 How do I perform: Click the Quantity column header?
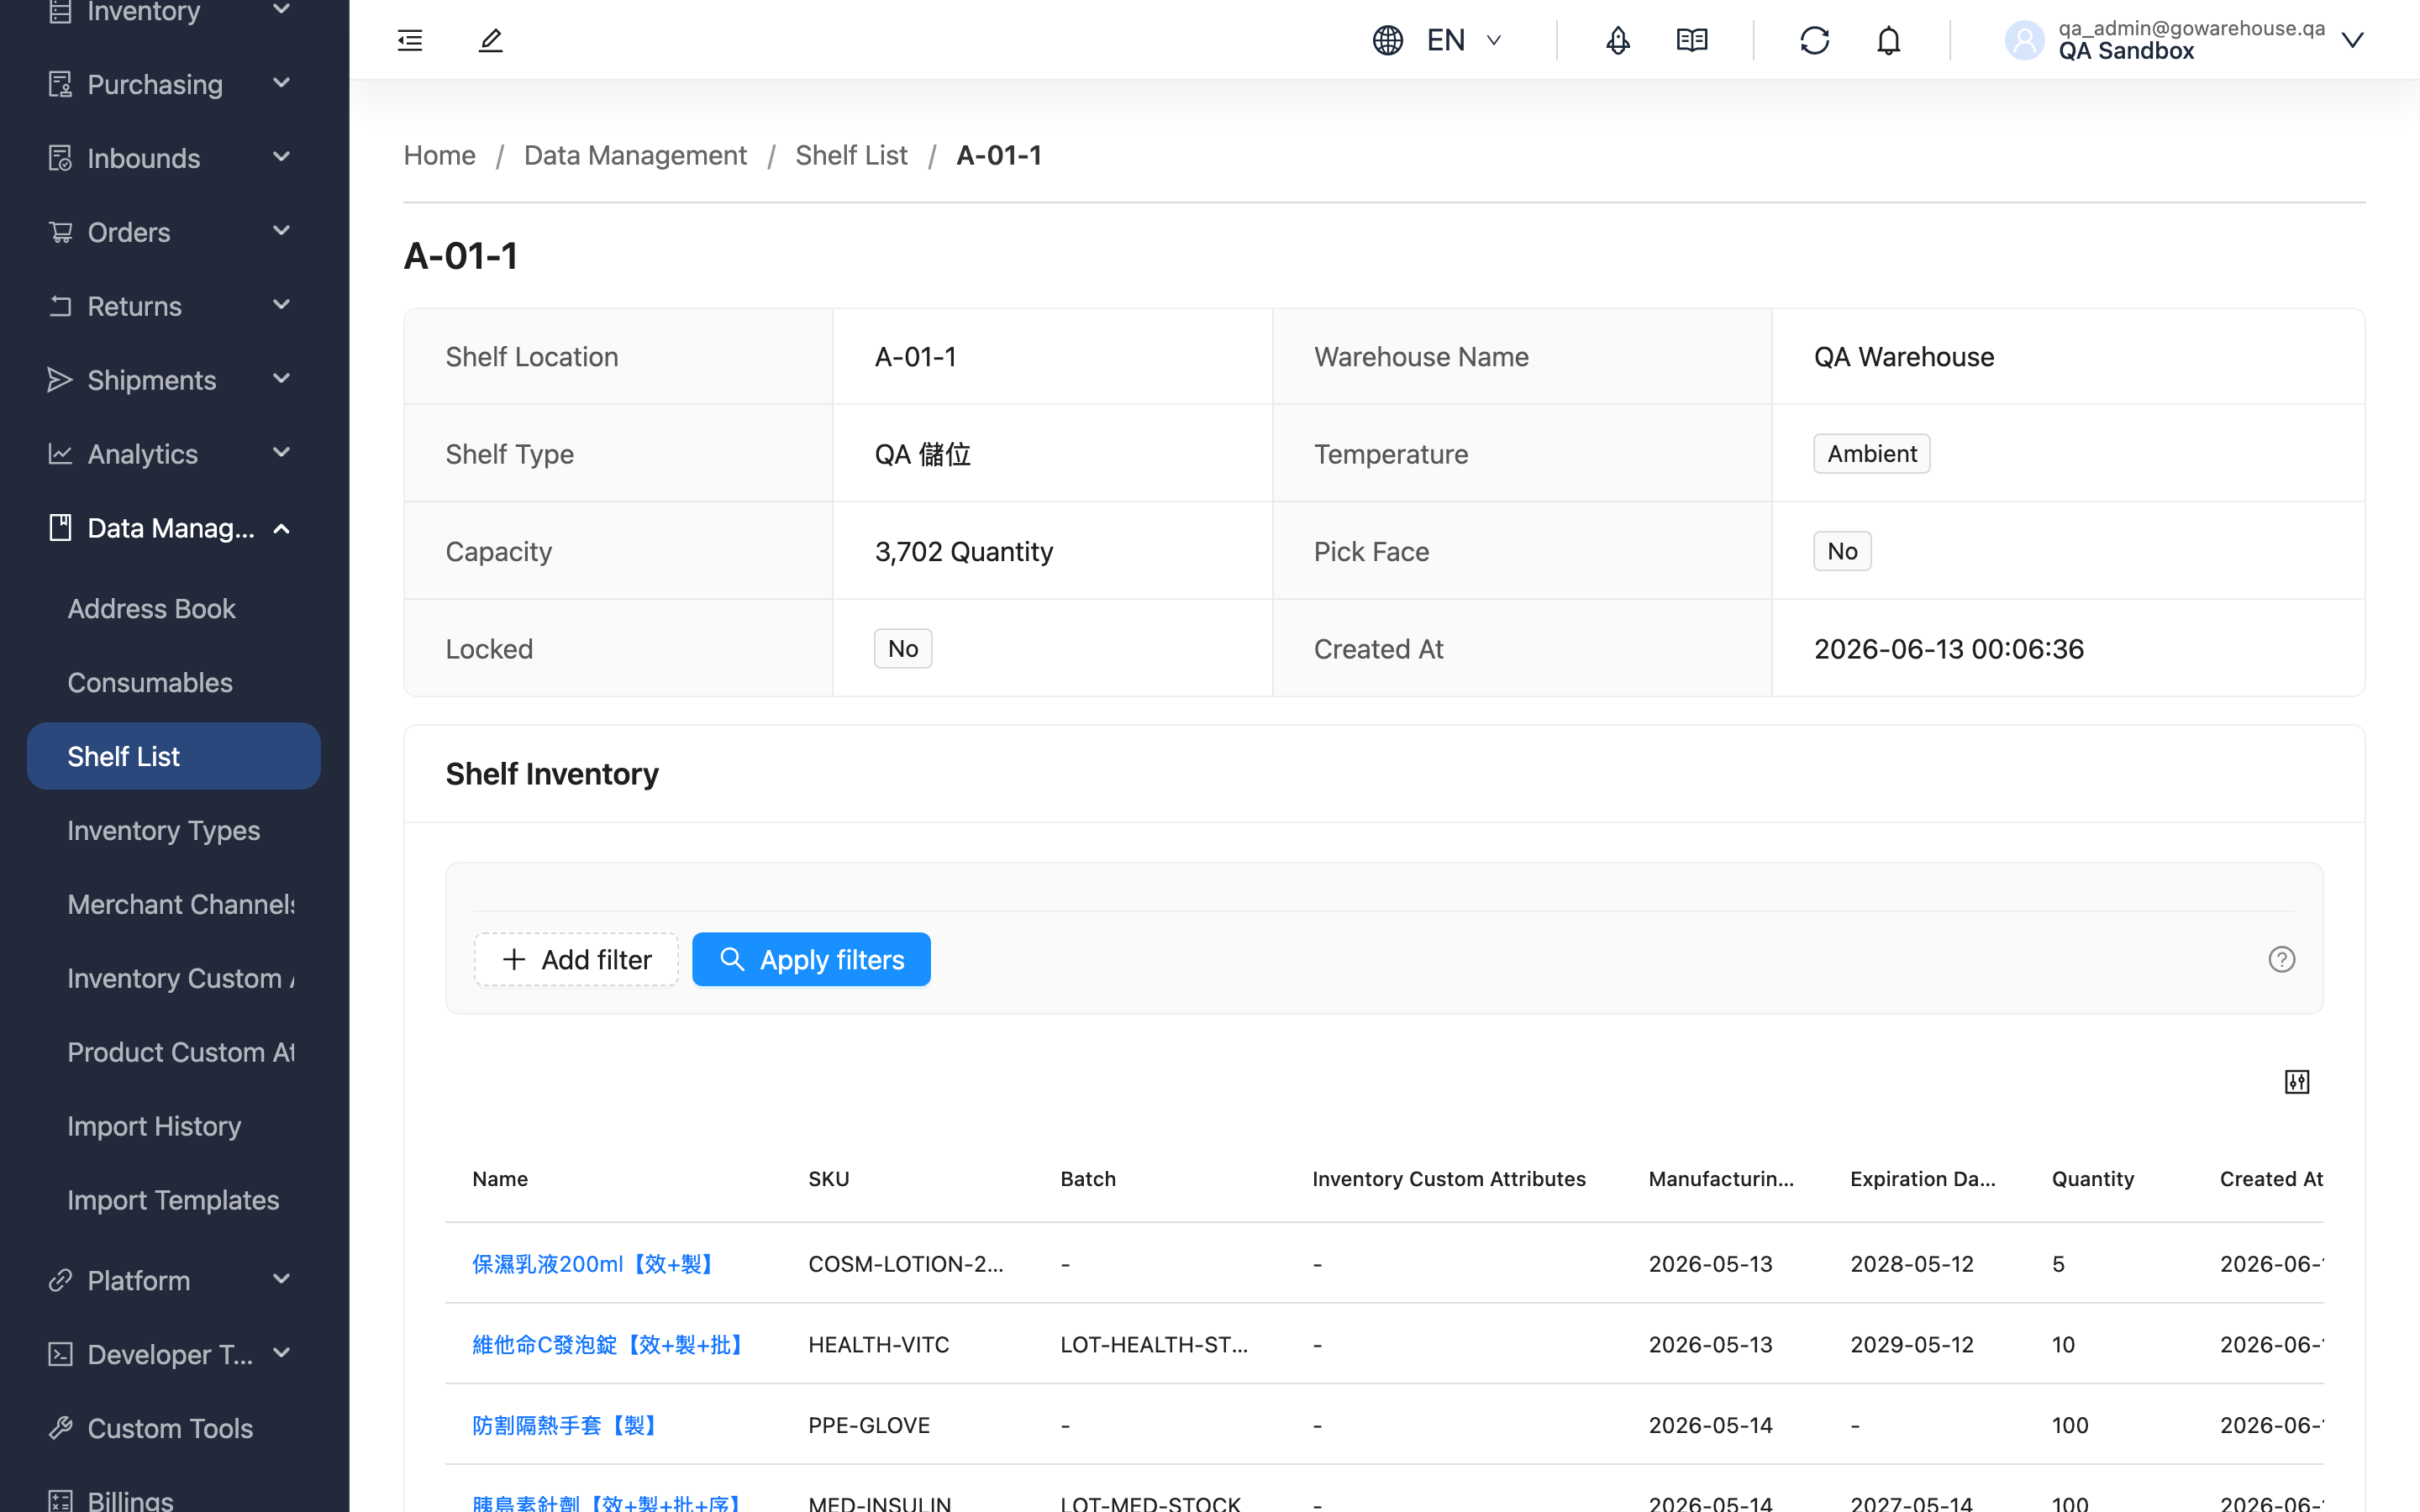(2093, 1179)
